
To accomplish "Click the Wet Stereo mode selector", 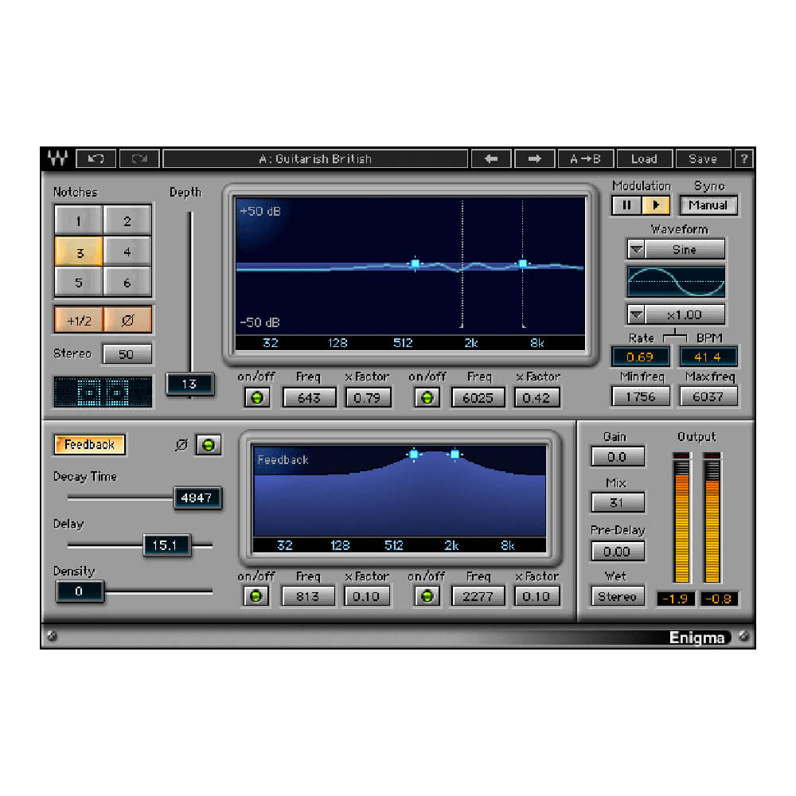I will [x=618, y=596].
